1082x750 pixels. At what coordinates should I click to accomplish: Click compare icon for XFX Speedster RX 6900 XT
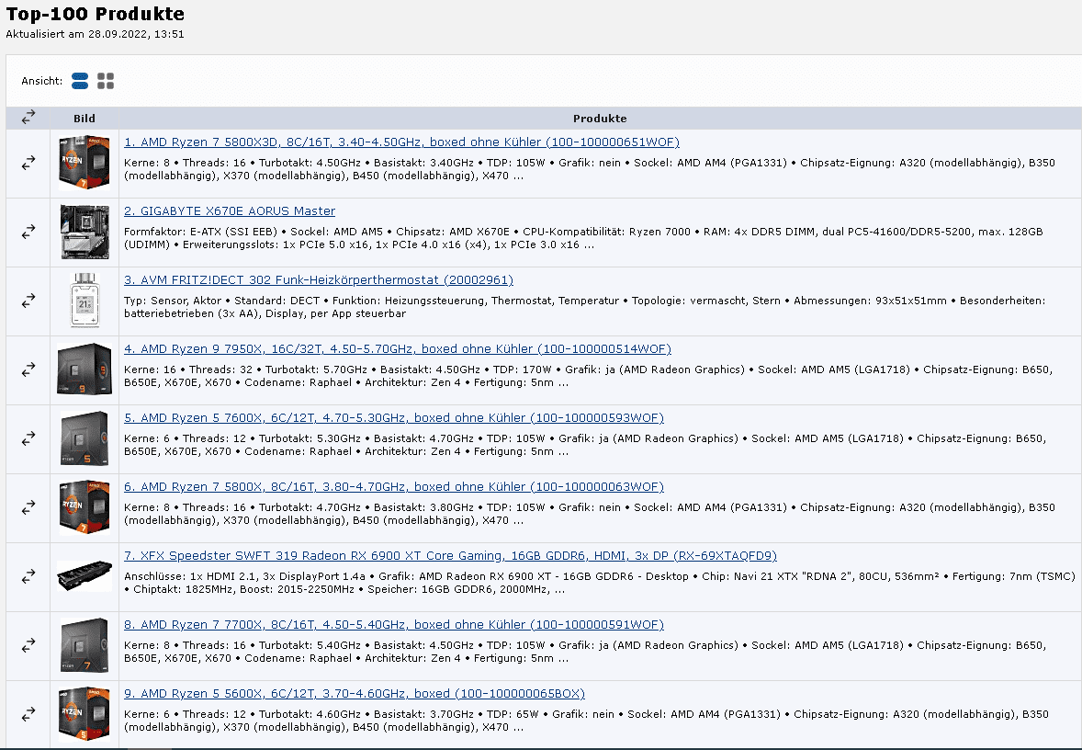pos(28,576)
